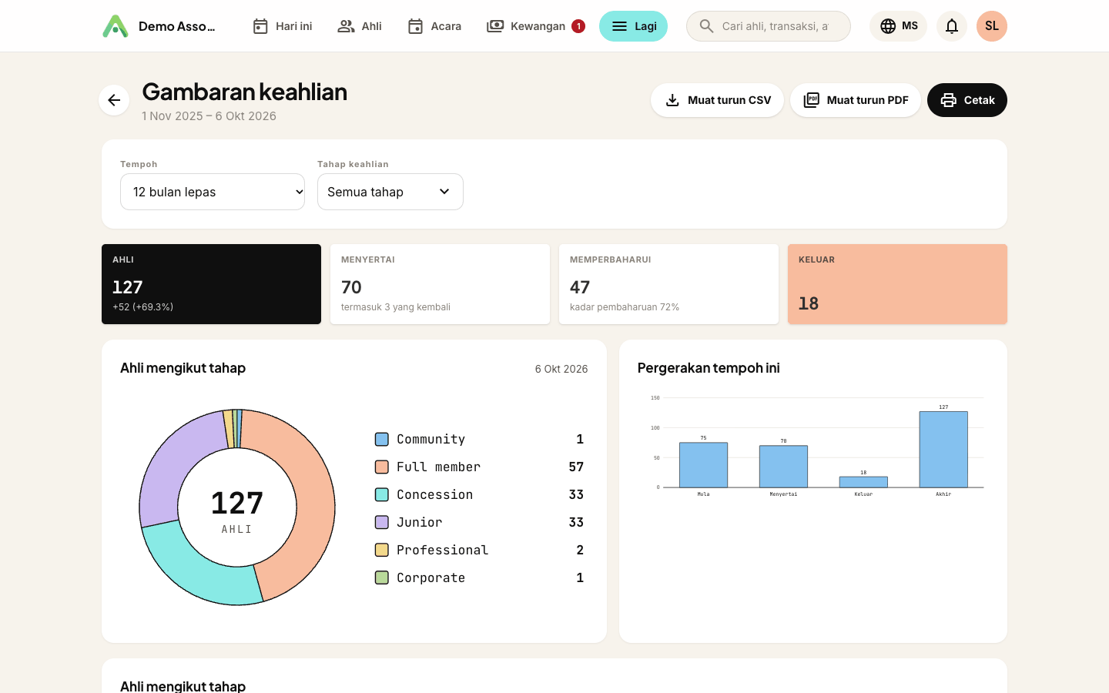Image resolution: width=1109 pixels, height=693 pixels.
Task: Click the green Demo Association logo icon
Action: 116,26
